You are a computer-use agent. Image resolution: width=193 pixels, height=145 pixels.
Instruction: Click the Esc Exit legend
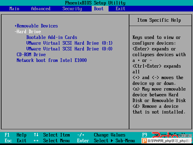coord(15,140)
